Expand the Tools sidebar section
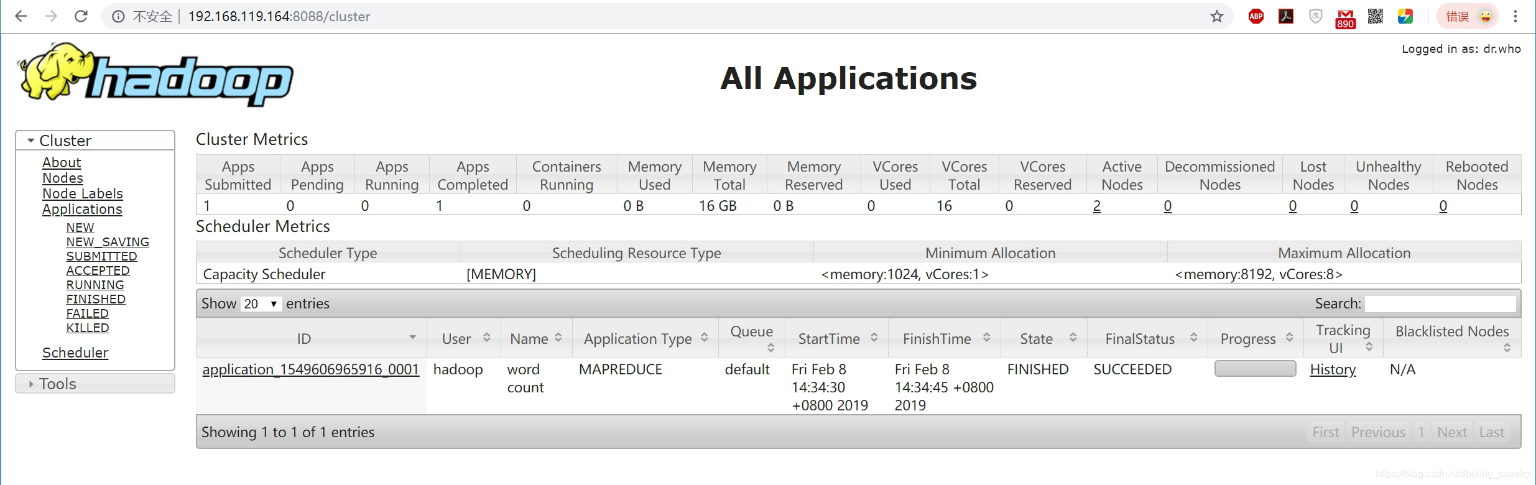Viewport: 1536px width, 485px height. (x=57, y=384)
